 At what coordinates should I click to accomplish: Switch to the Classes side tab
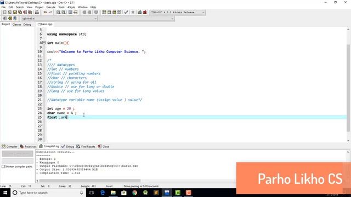(16, 24)
